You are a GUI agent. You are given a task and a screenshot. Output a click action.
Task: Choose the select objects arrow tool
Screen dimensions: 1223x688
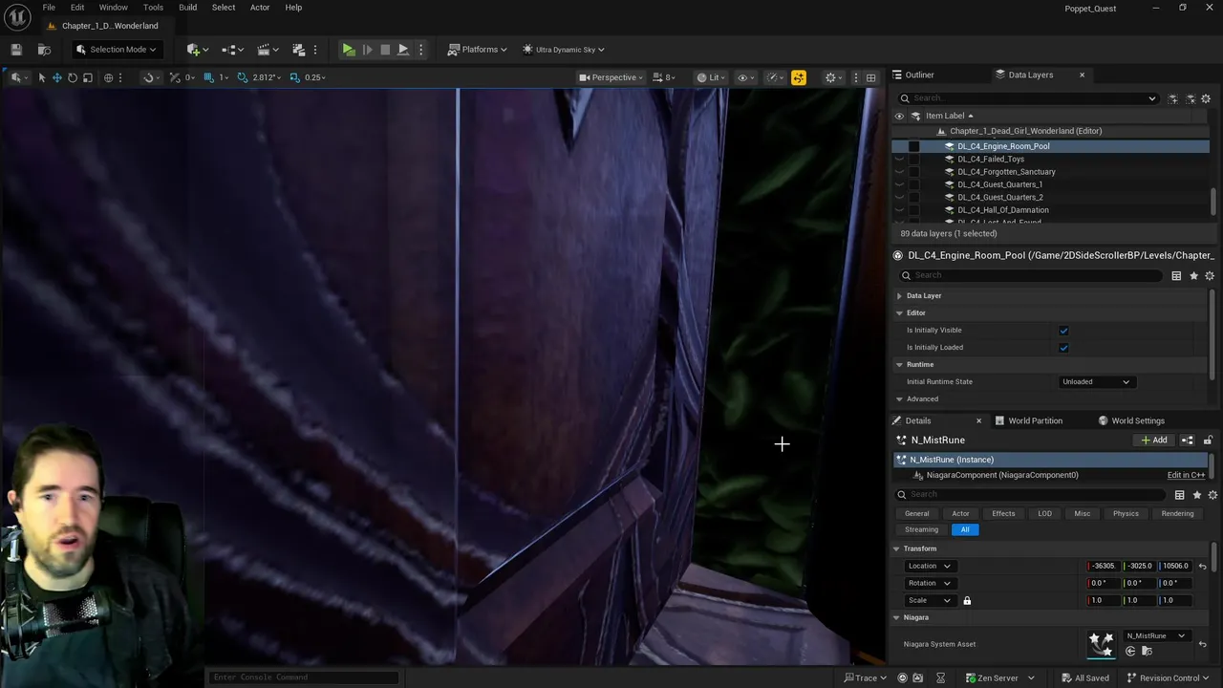click(x=42, y=77)
